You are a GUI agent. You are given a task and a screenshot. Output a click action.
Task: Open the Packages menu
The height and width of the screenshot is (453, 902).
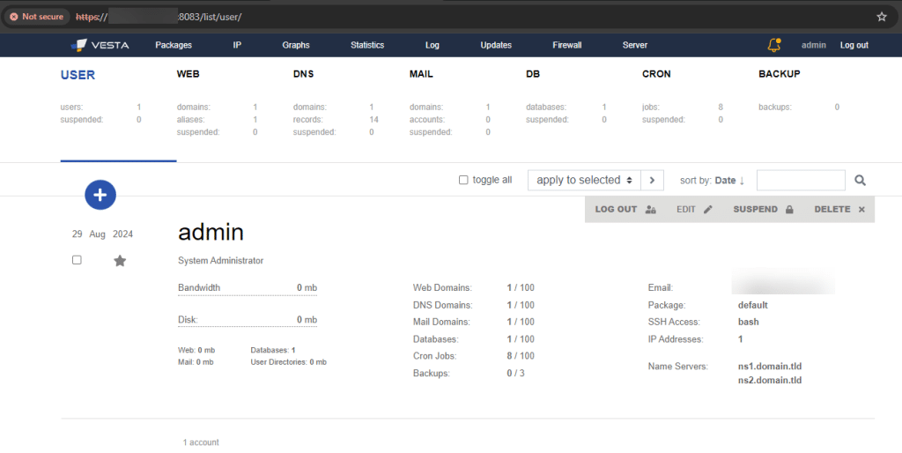click(174, 45)
